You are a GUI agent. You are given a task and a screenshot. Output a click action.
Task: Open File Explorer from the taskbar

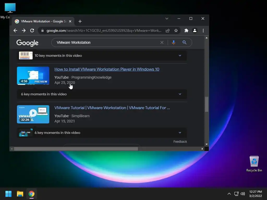(x=20, y=194)
